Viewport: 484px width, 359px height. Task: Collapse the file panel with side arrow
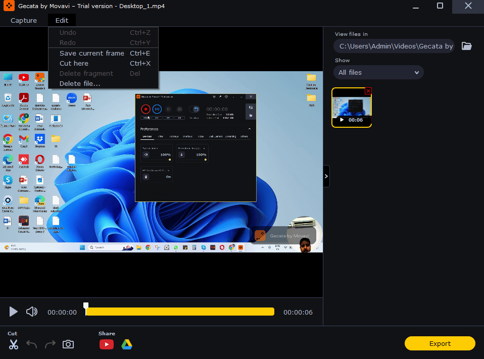[326, 176]
